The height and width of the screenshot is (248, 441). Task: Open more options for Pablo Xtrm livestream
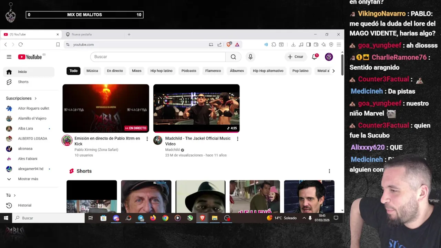tap(147, 139)
